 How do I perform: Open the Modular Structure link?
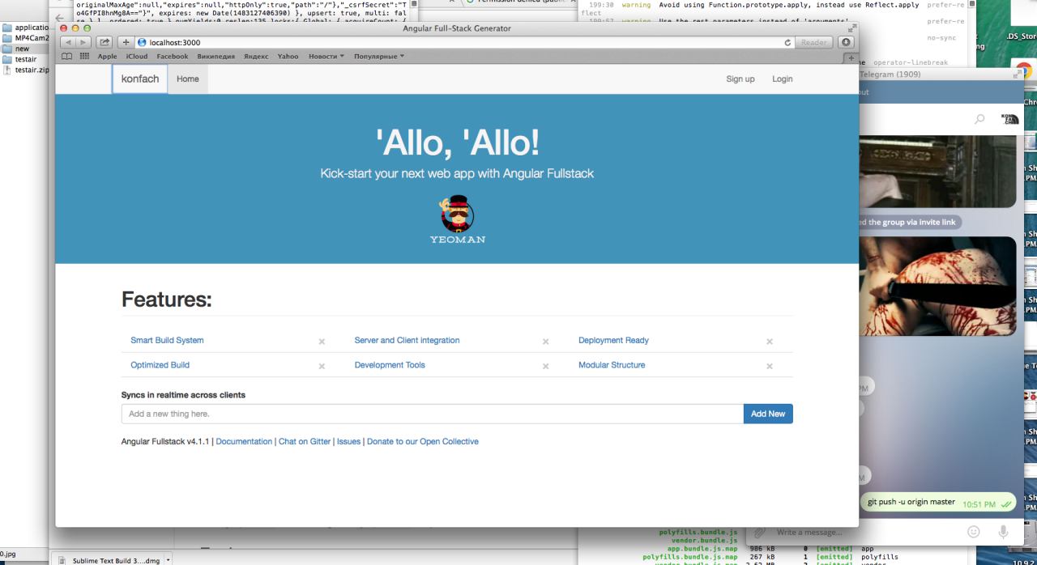tap(612, 365)
